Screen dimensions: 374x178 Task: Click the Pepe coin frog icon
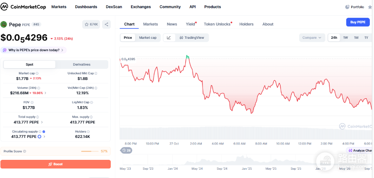click(4, 24)
